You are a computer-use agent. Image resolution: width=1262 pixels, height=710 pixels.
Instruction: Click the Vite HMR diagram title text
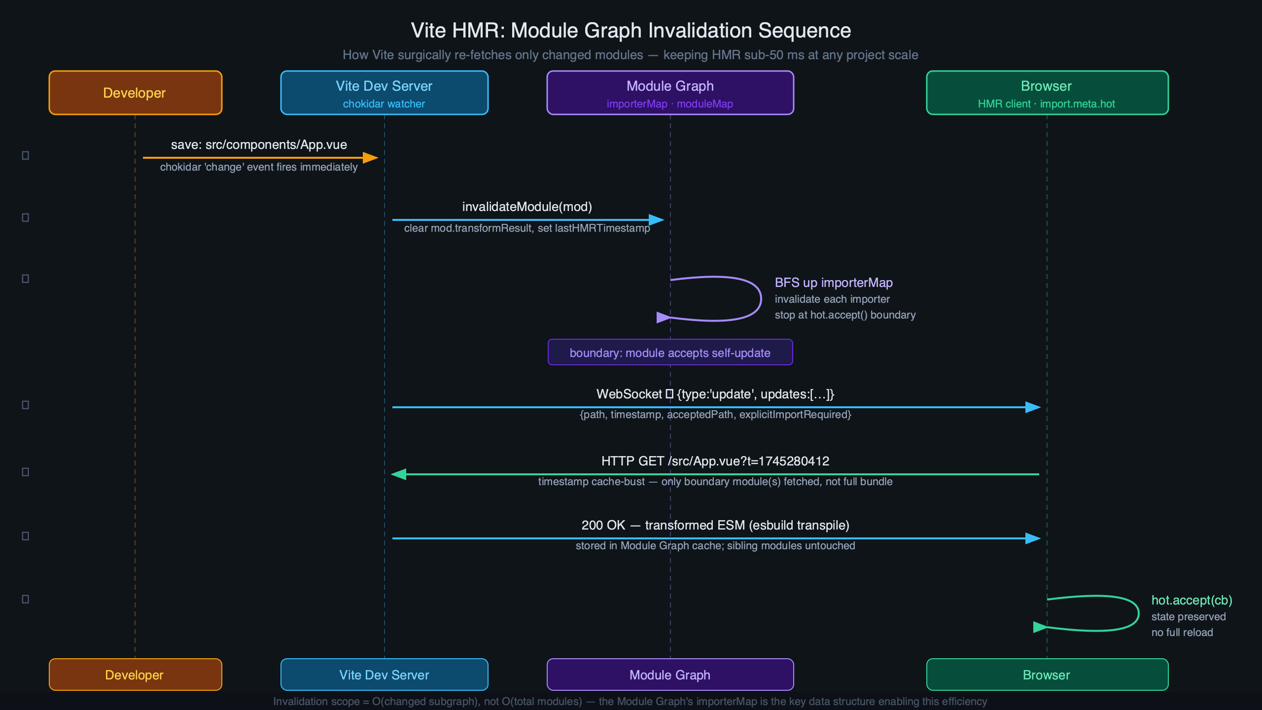point(631,30)
